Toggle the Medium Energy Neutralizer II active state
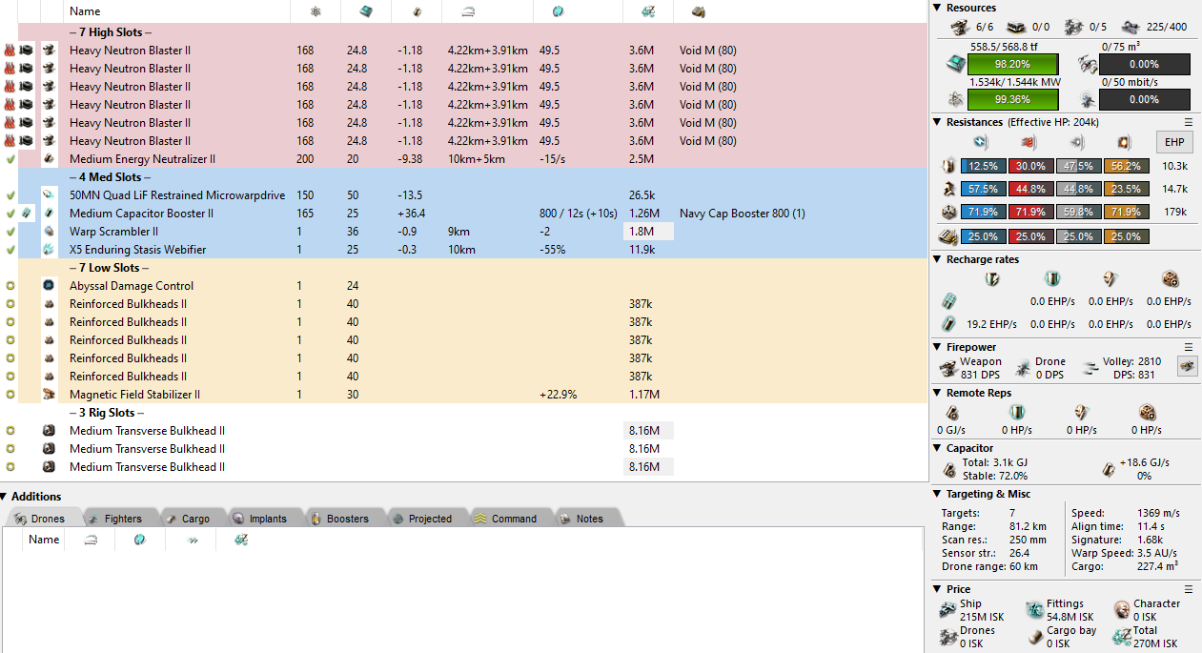This screenshot has height=653, width=1202. (10, 159)
